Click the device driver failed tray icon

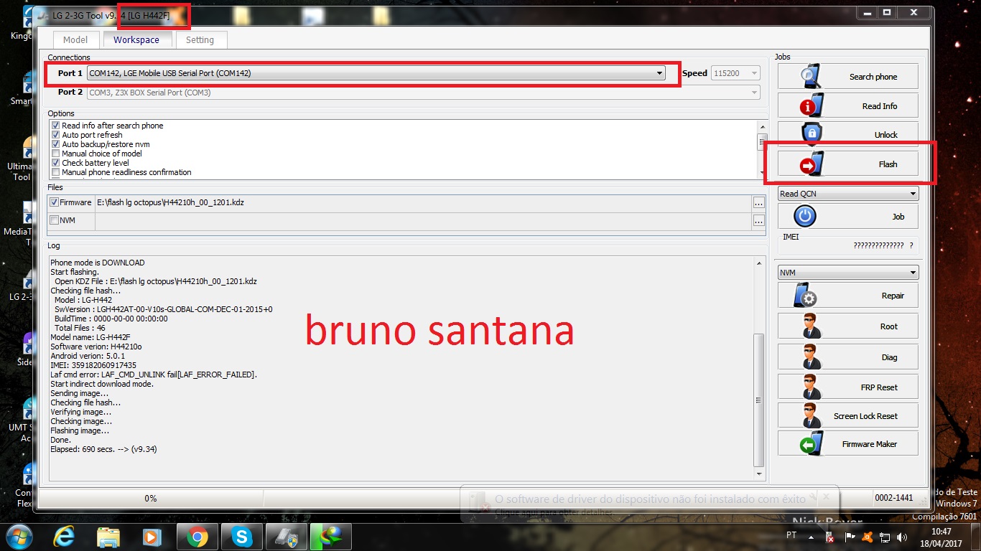click(x=830, y=537)
